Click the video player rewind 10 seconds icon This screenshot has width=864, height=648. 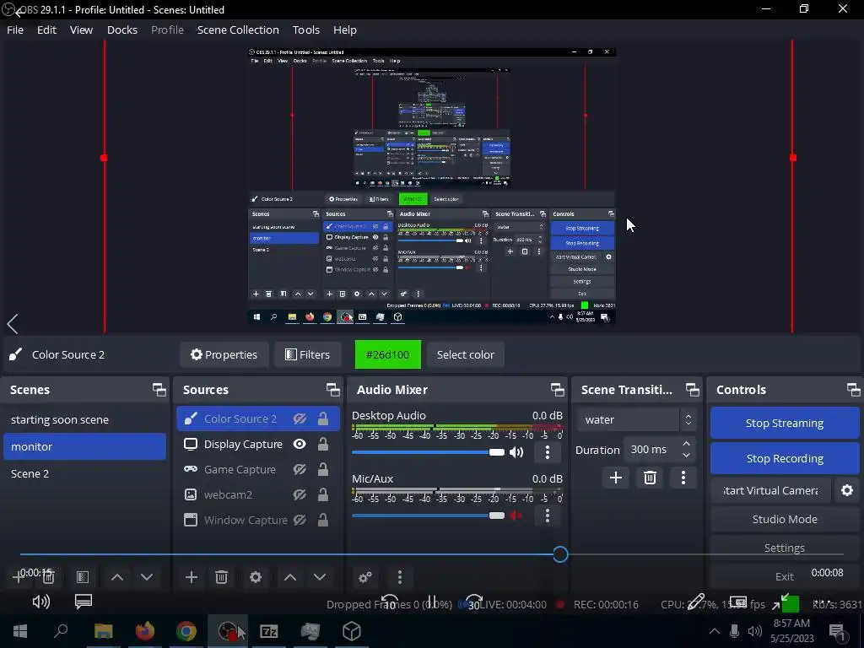[390, 602]
